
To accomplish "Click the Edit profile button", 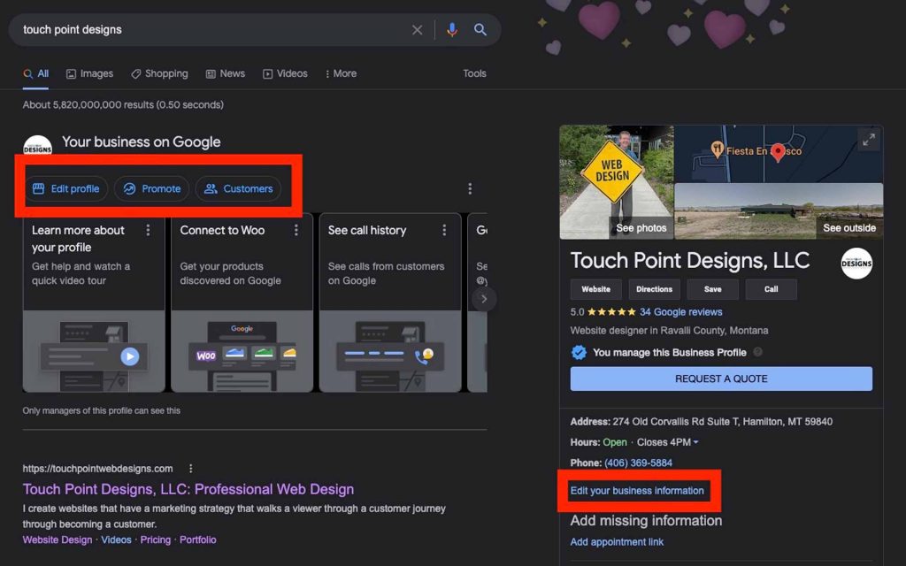I will 66,188.
